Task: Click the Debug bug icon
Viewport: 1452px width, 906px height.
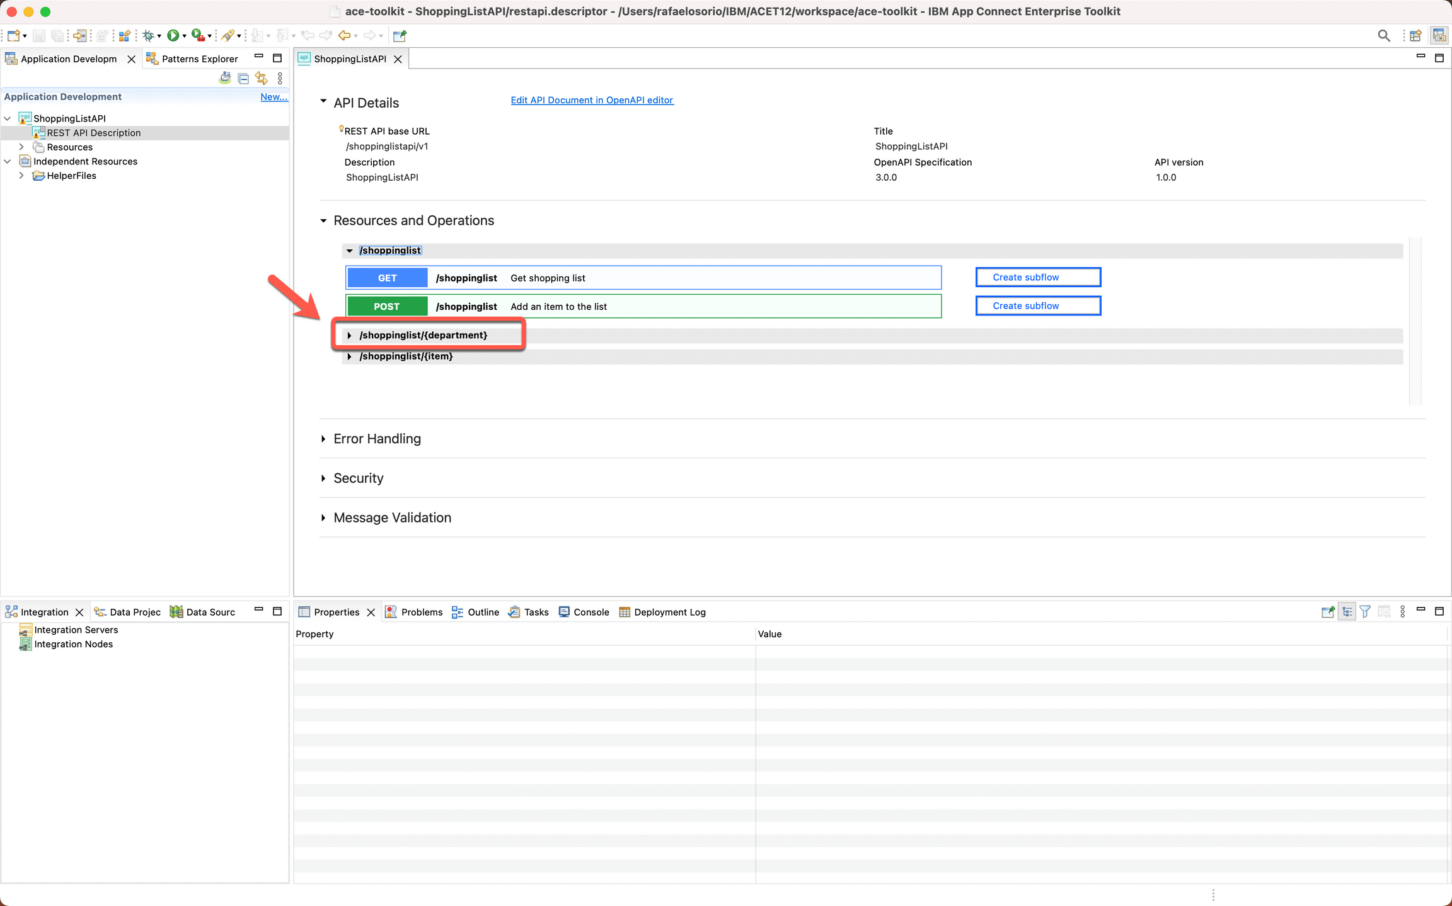Action: point(148,36)
